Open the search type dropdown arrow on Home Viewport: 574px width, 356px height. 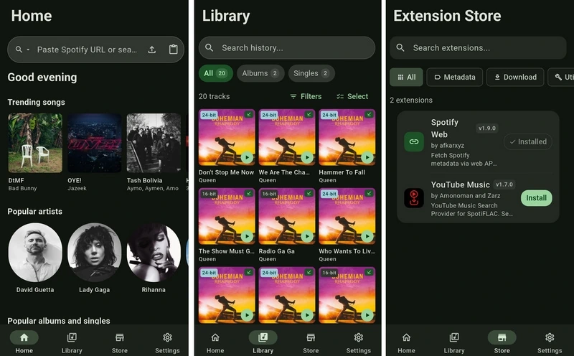28,50
